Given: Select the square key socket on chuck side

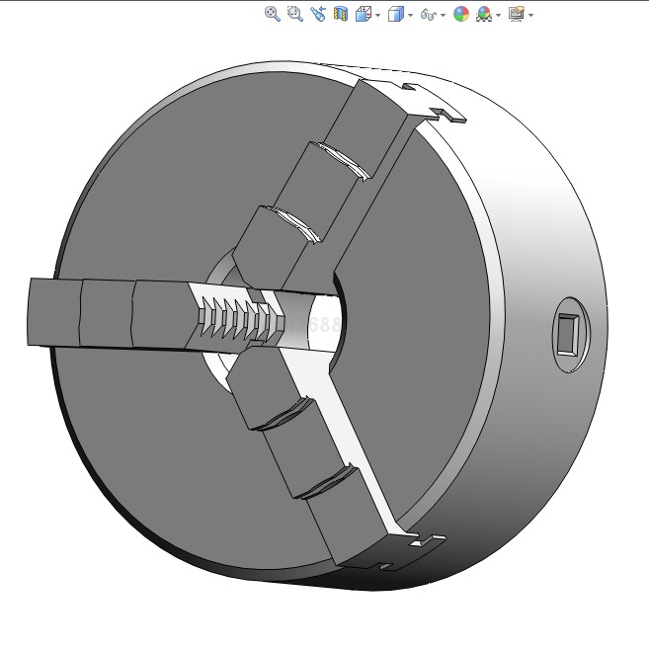Looking at the screenshot, I should click(572, 333).
